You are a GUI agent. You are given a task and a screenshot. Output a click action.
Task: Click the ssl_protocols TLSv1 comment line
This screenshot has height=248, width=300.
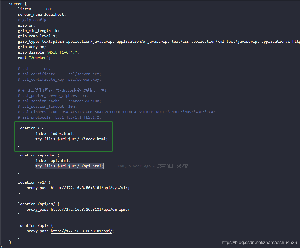(x=60, y=117)
